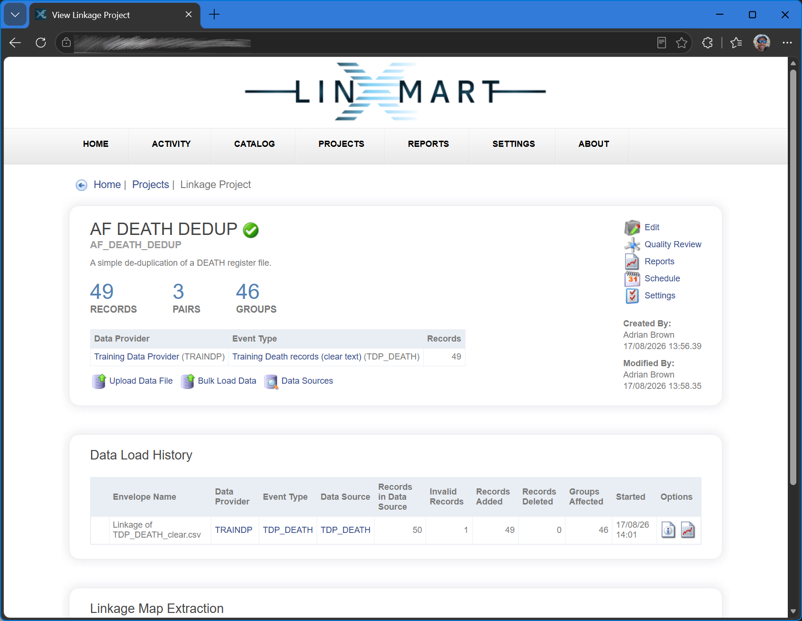Open a new browser tab
The image size is (802, 621).
click(214, 15)
